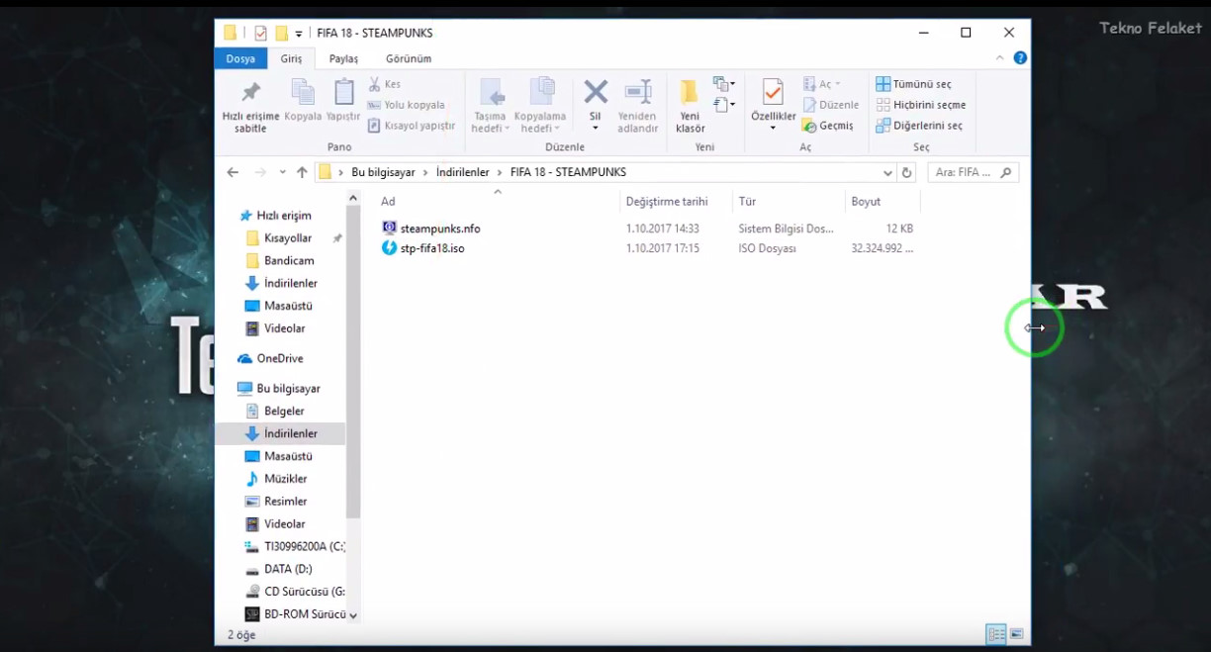Open Help with the blue question icon
Viewport: 1211px width, 652px height.
pos(1020,58)
